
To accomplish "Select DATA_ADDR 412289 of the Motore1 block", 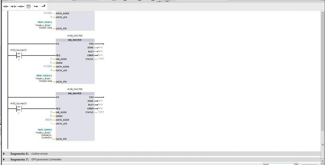I will click(48, 13).
